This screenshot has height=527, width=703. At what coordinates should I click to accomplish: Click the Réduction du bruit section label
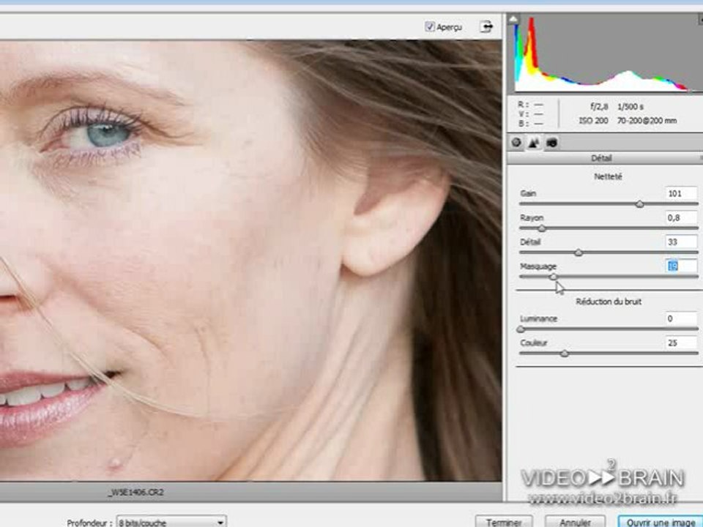pyautogui.click(x=609, y=302)
